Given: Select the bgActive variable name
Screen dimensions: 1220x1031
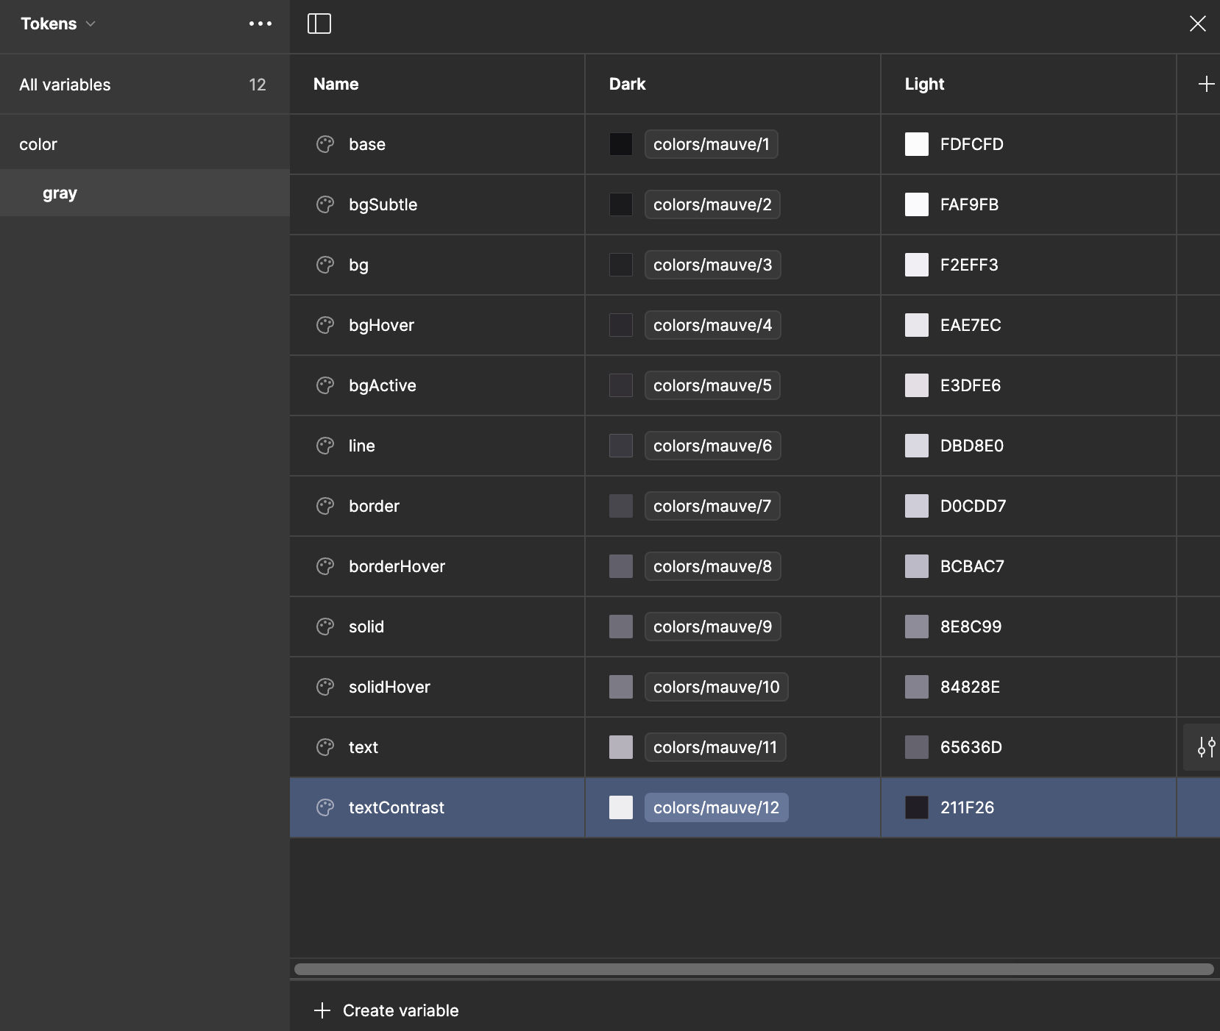Looking at the screenshot, I should click(x=383, y=385).
